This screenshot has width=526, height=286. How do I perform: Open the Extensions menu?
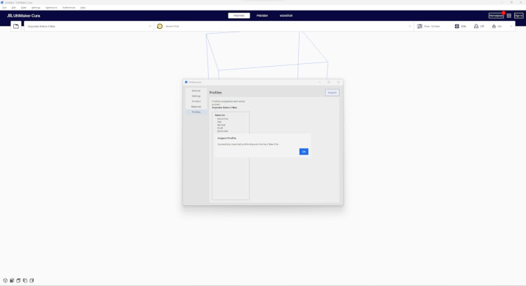point(51,7)
